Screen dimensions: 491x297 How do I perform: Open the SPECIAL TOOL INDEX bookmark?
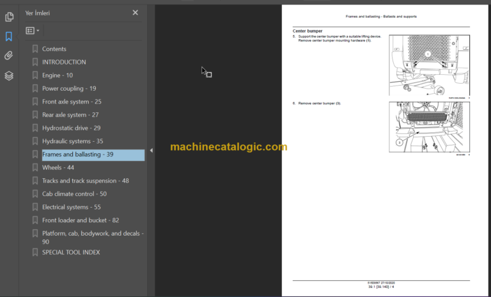tap(71, 252)
